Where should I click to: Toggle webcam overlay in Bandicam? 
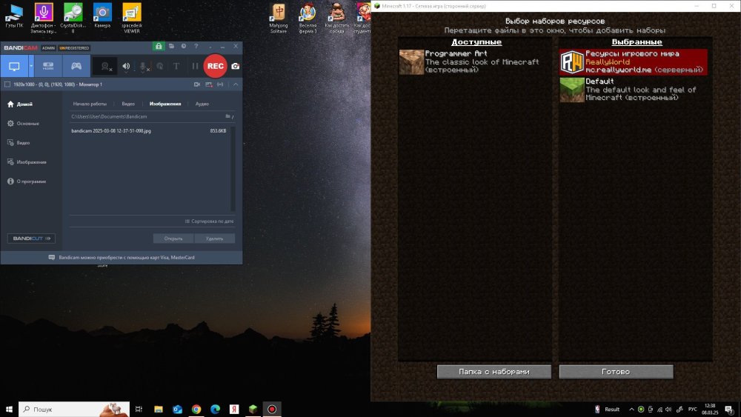[106, 67]
